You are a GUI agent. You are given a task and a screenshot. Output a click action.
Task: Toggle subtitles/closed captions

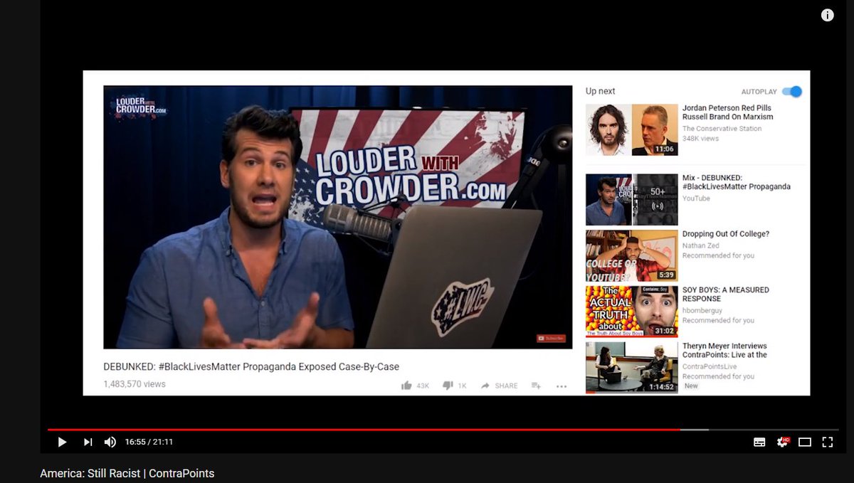click(x=759, y=442)
